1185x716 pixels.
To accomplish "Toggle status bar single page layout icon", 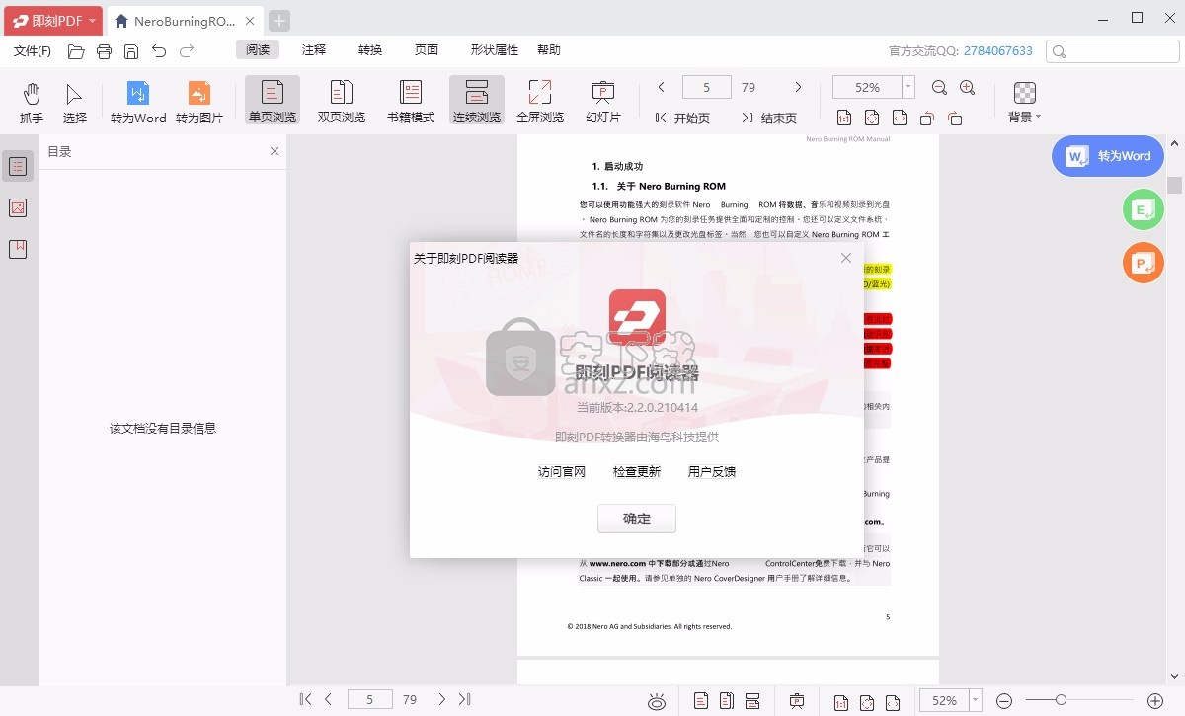I will click(x=701, y=701).
